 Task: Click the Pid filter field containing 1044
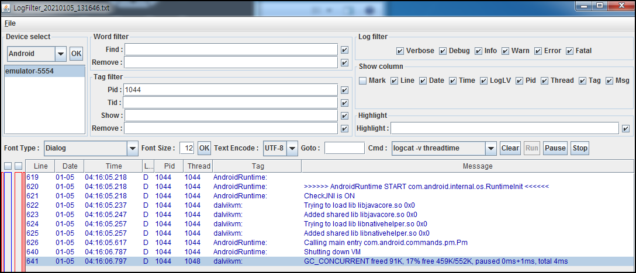click(231, 89)
